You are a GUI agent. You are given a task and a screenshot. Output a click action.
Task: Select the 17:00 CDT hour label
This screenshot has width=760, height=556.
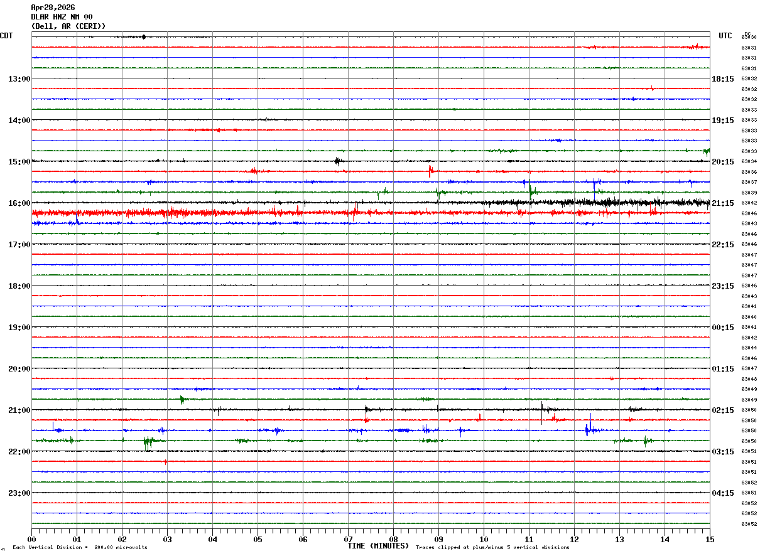coord(19,245)
